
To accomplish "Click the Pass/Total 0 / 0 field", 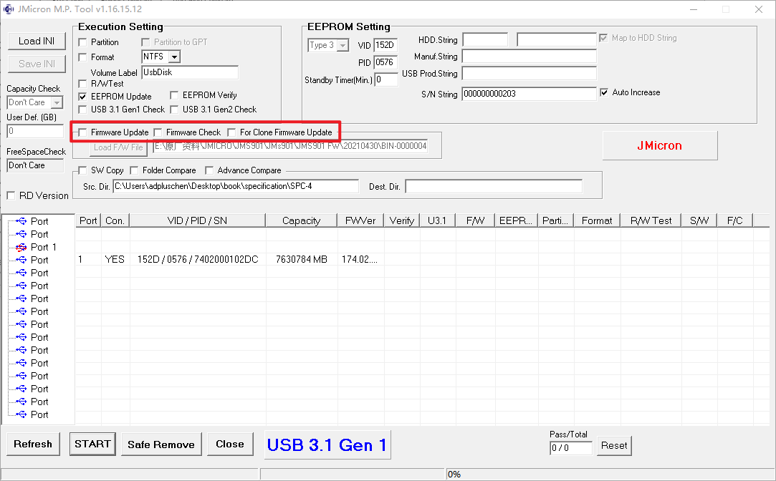I will click(571, 448).
